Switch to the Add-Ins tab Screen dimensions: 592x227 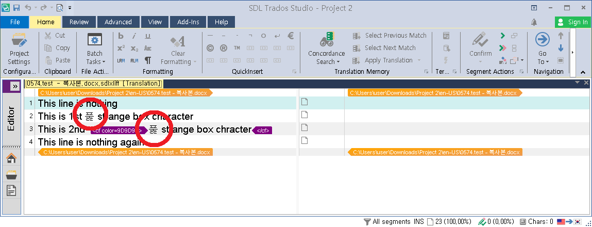click(x=188, y=22)
